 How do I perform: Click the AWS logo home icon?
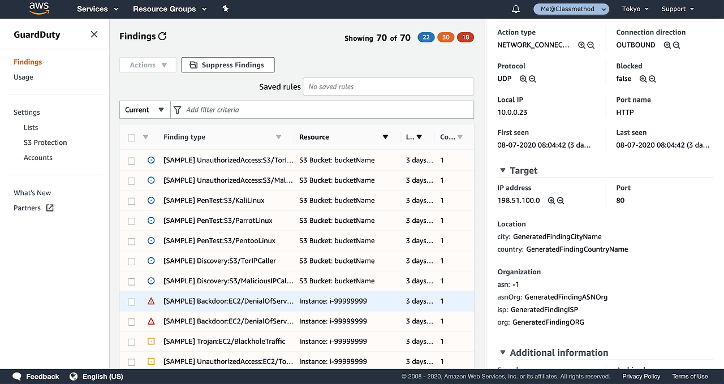coord(39,8)
